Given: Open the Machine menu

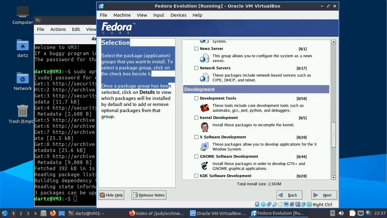Looking at the screenshot, I should [122, 15].
